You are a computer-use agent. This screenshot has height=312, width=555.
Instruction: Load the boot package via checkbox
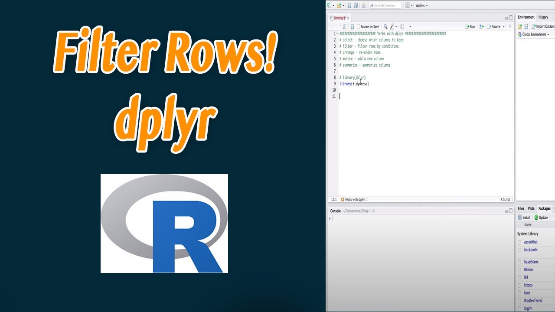coord(520,293)
